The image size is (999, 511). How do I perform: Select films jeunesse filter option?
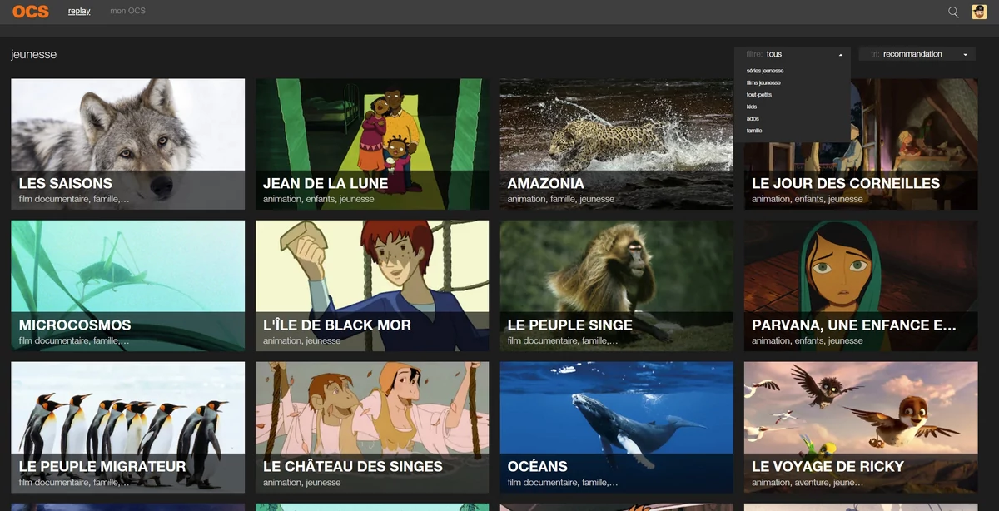tap(763, 83)
